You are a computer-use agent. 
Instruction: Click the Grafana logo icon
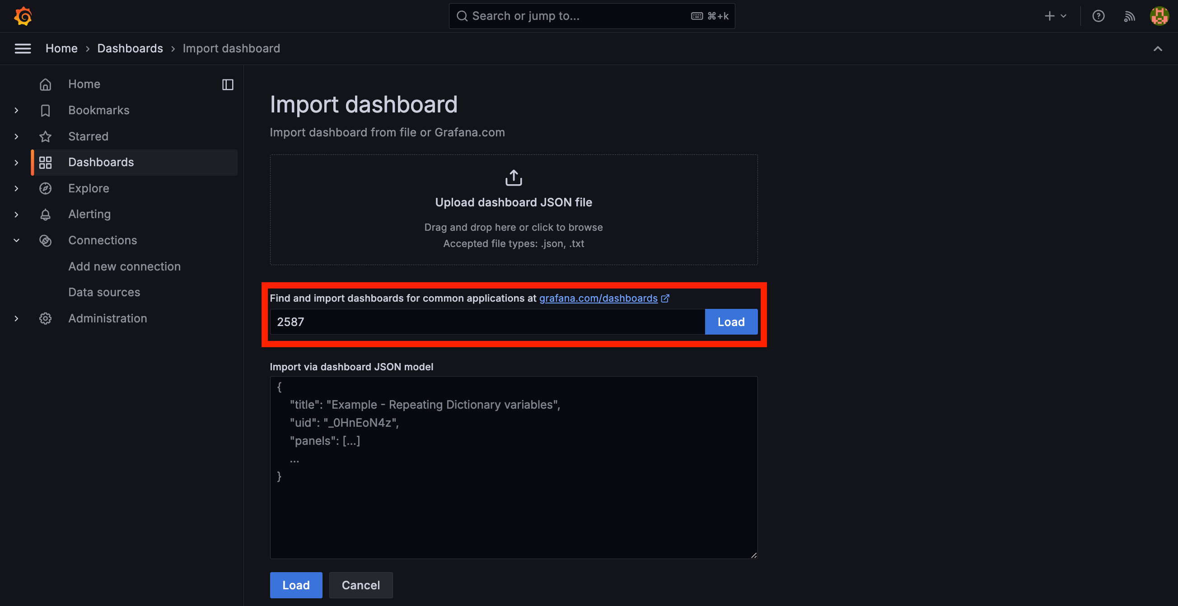click(23, 16)
